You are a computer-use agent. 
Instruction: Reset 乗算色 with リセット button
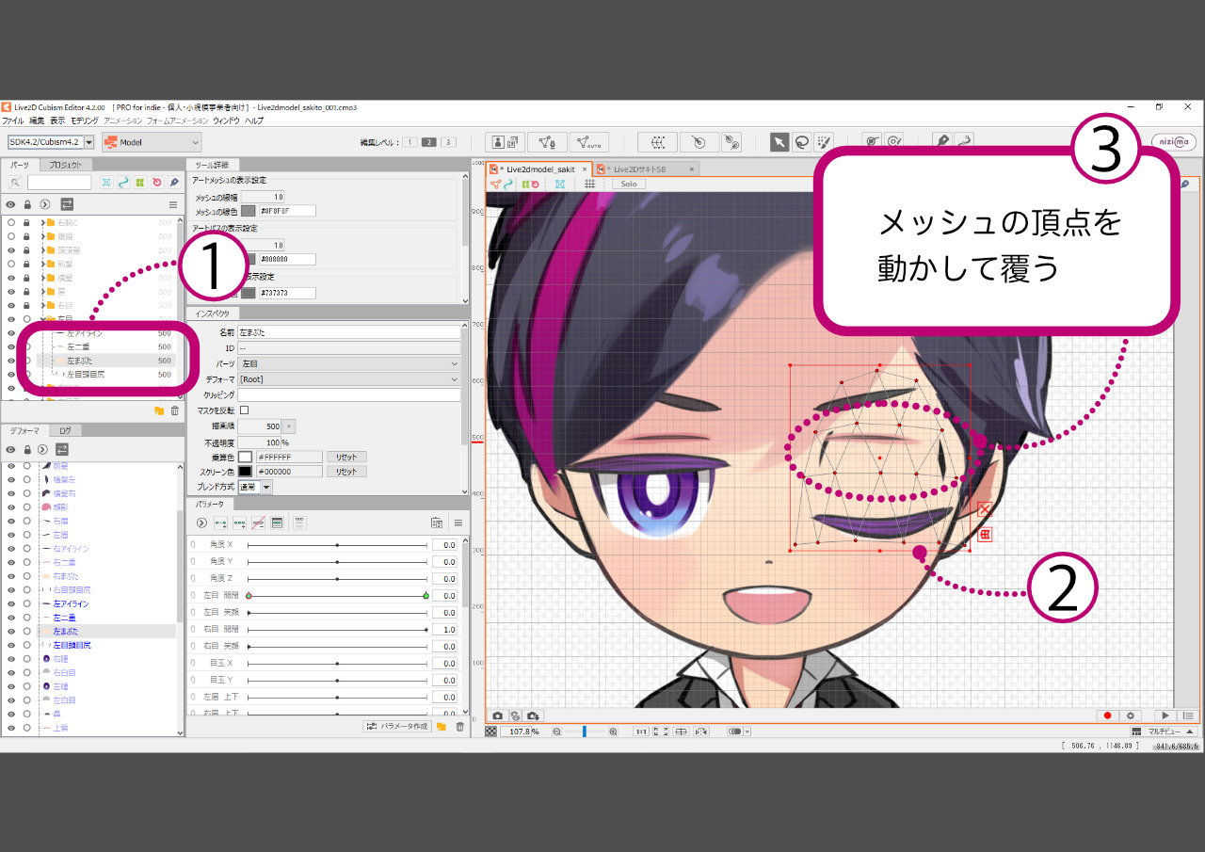[x=346, y=457]
